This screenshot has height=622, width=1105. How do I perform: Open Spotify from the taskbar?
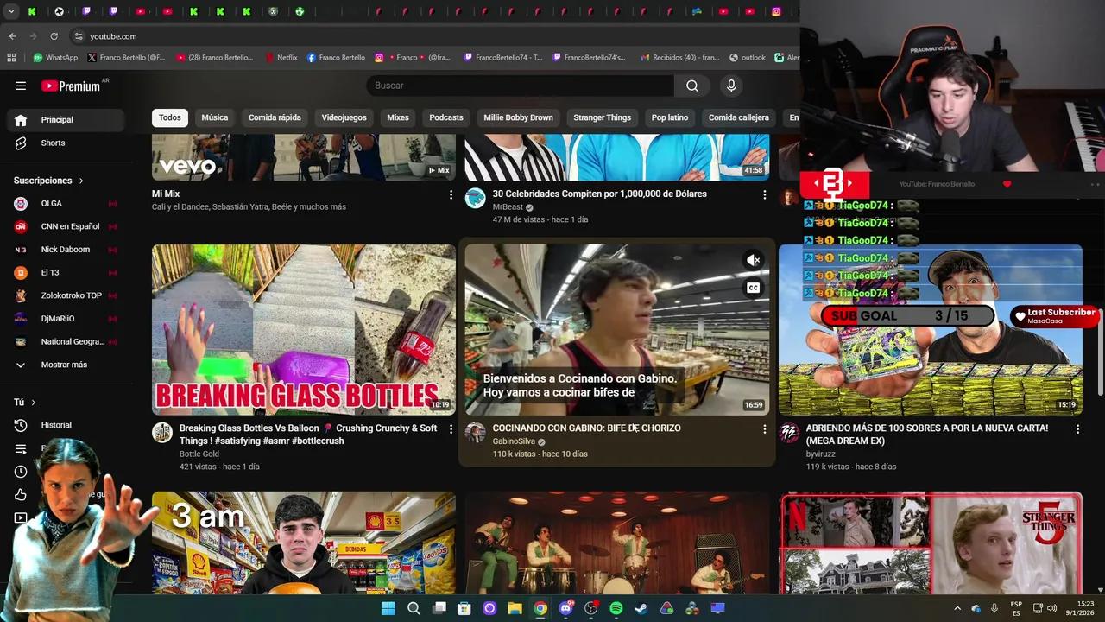(616, 608)
